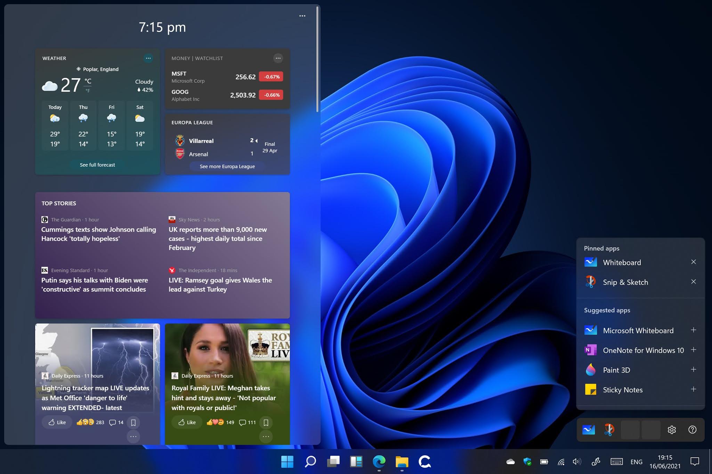Screen dimensions: 712x474
Task: Open Task View in taskbar
Action: 333,461
